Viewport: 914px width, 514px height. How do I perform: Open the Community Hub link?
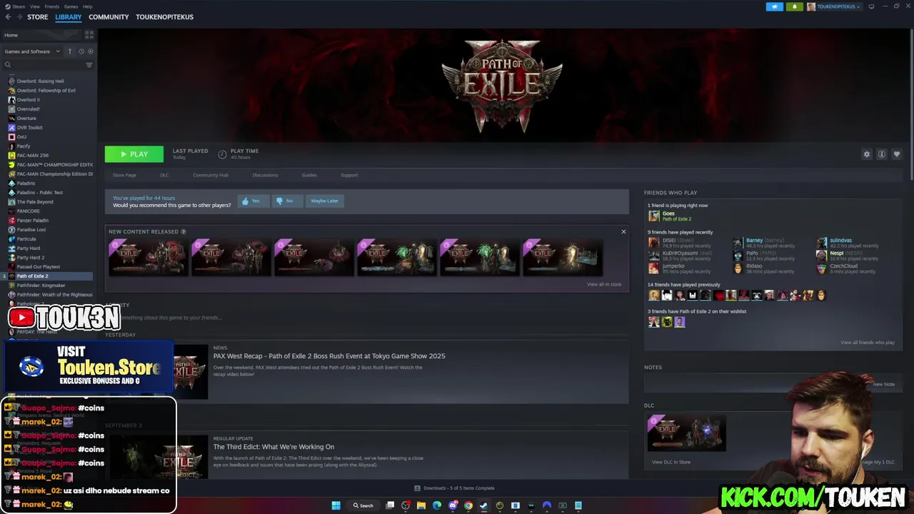point(211,175)
